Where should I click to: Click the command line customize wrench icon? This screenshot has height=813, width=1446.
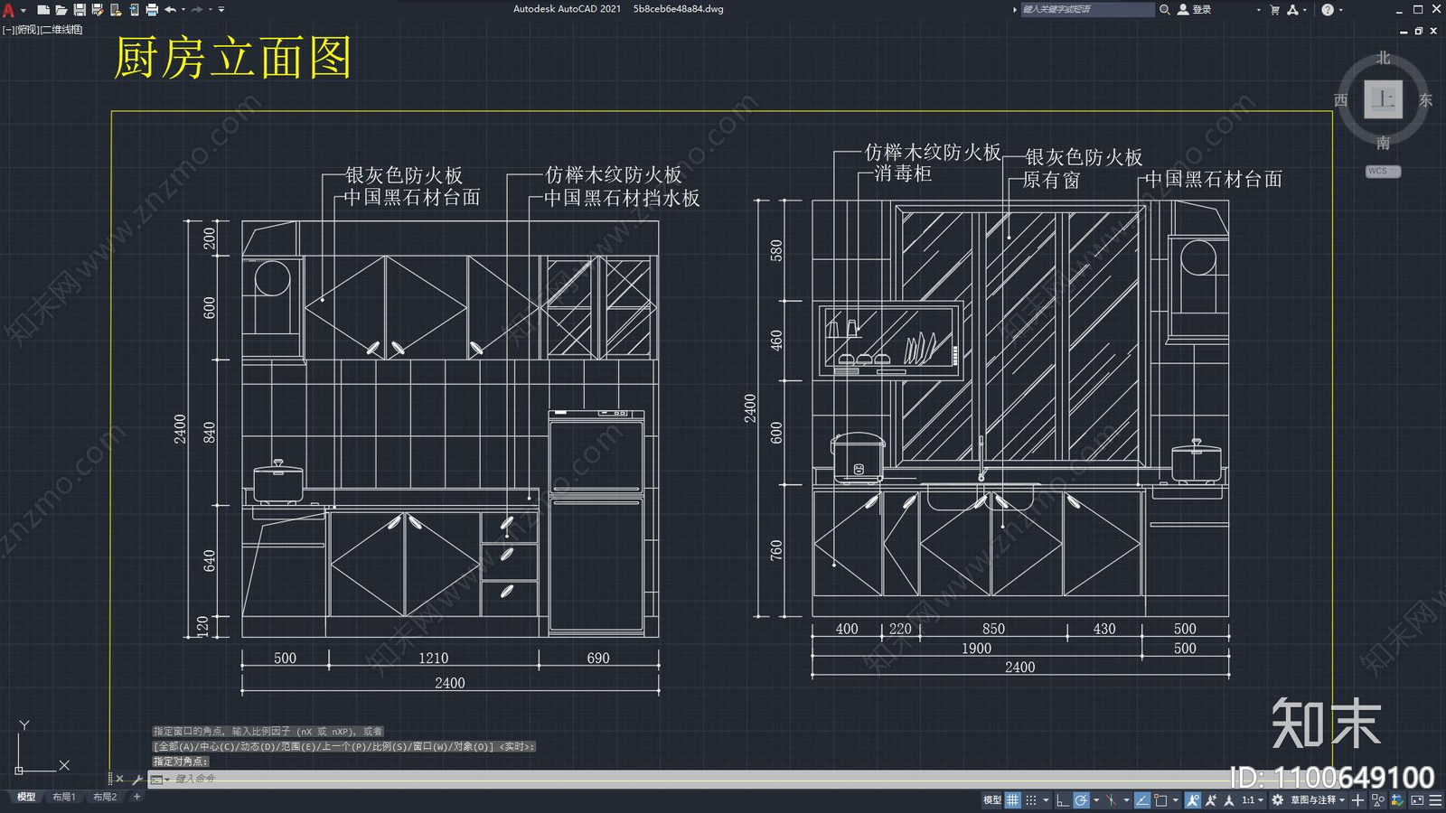[x=137, y=779]
